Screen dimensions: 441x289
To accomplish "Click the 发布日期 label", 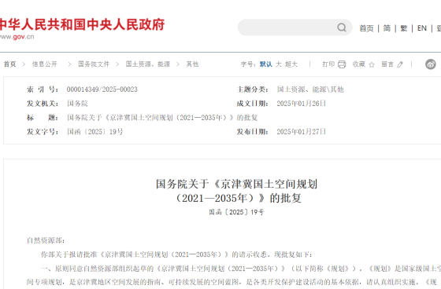I will (x=252, y=132).
